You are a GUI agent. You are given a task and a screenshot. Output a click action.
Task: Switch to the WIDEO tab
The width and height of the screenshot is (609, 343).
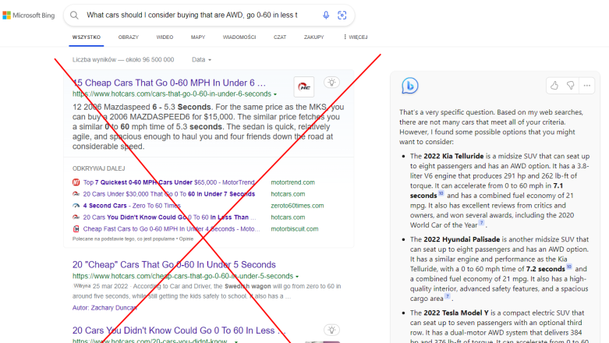(x=165, y=37)
